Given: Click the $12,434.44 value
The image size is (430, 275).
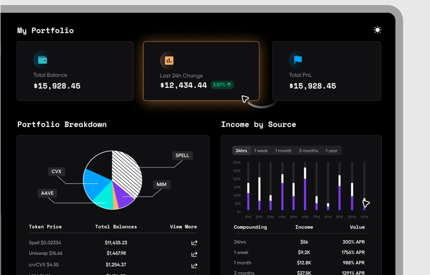Looking at the screenshot, I should pyautogui.click(x=184, y=85).
